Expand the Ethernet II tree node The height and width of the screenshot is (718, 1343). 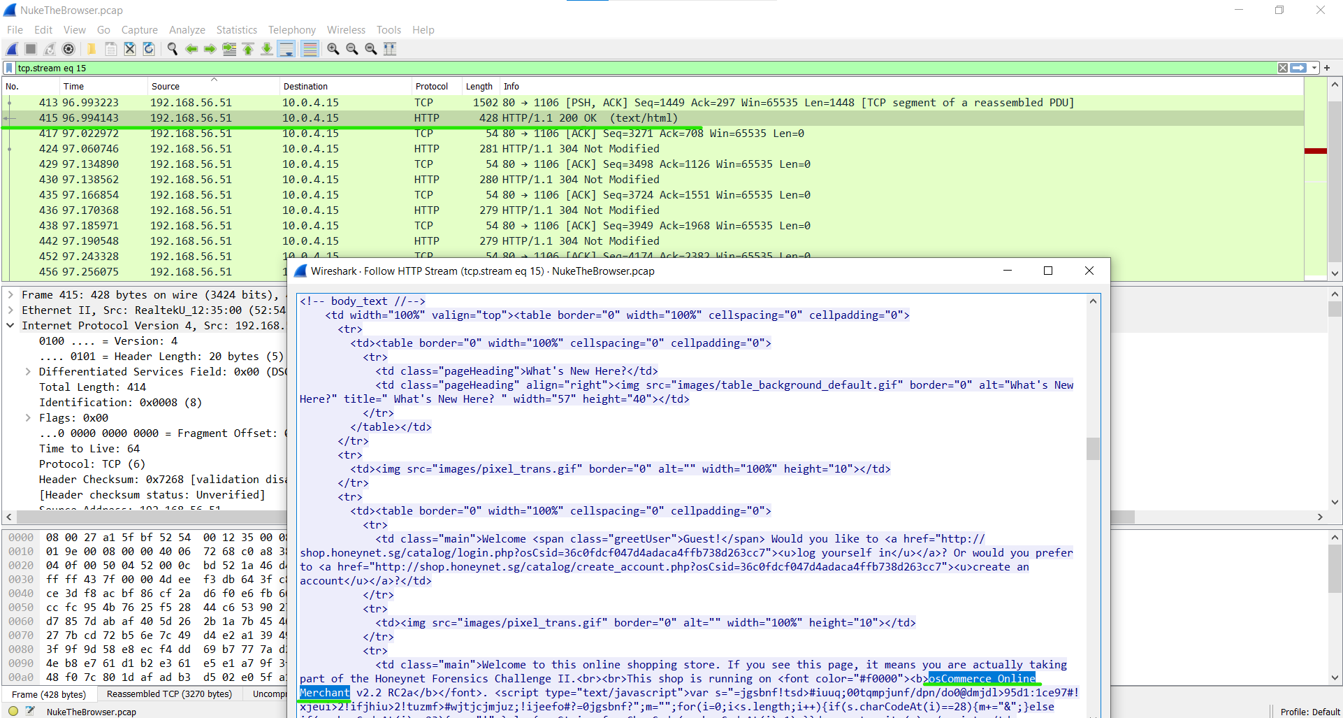[x=10, y=310]
